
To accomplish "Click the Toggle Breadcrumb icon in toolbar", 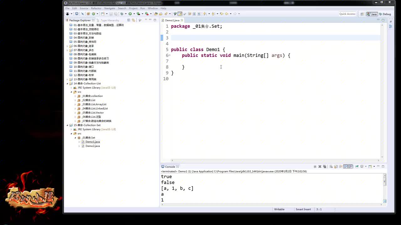I will pyautogui.click(x=175, y=14).
